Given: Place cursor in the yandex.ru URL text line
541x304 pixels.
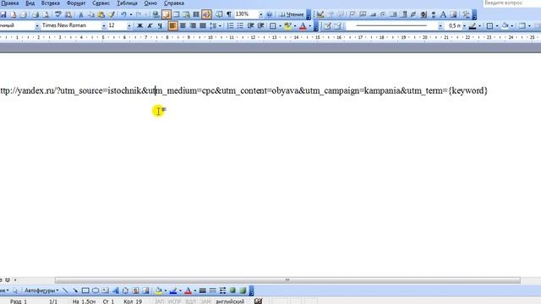Looking at the screenshot, I should (x=243, y=90).
